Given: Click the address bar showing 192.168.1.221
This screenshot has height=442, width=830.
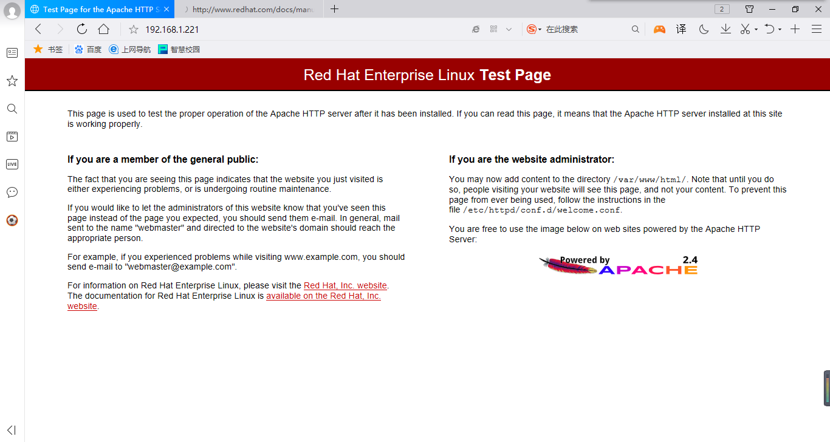Looking at the screenshot, I should click(298, 29).
